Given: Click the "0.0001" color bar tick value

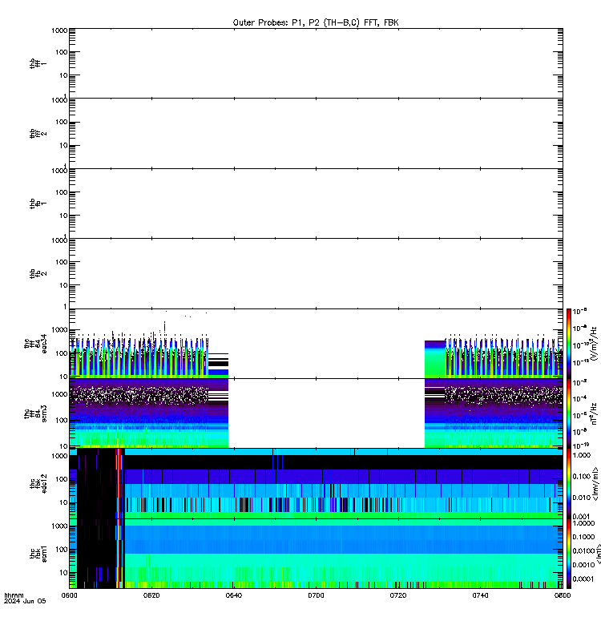Looking at the screenshot, I should [x=583, y=579].
